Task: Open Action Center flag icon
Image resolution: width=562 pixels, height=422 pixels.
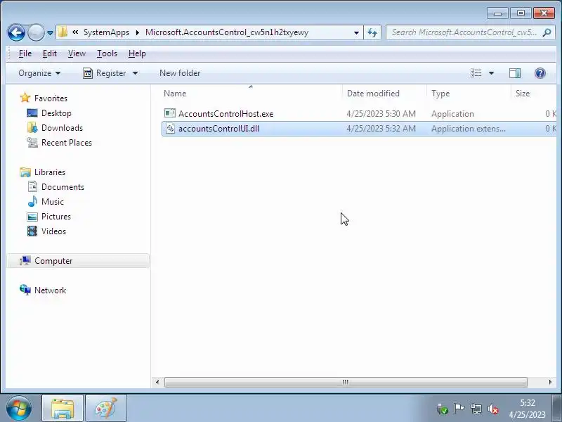Action: pyautogui.click(x=459, y=409)
